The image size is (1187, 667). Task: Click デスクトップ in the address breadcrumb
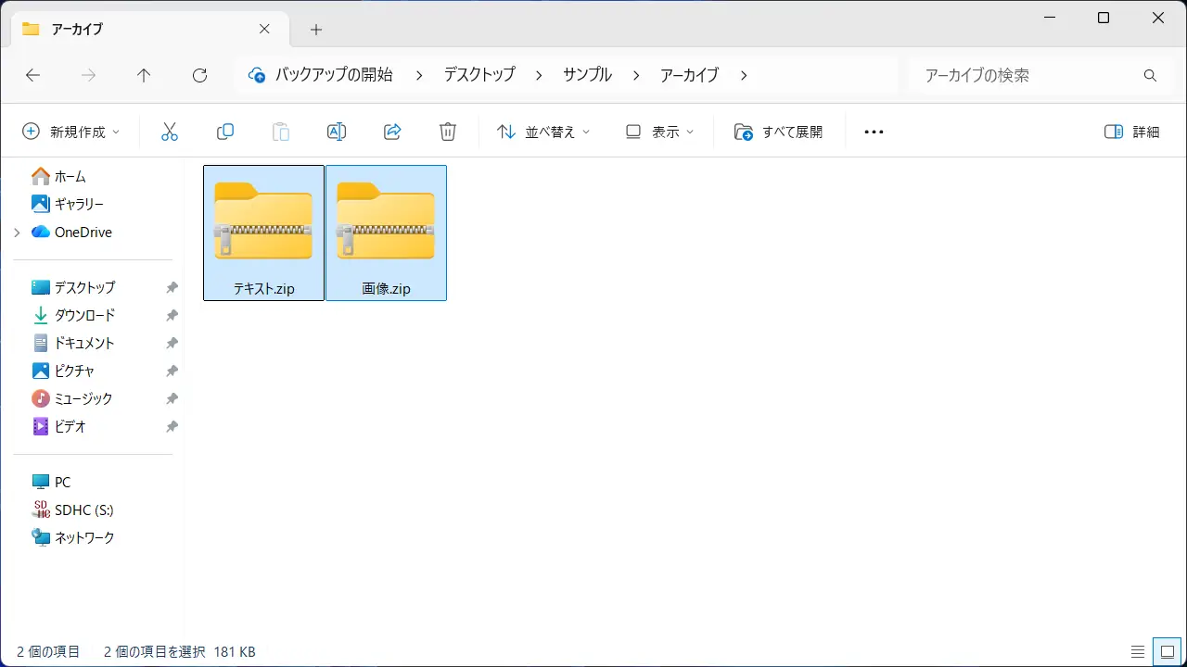coord(479,75)
